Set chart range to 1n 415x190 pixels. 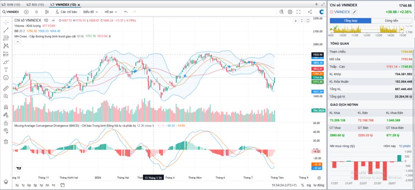[53, 185]
